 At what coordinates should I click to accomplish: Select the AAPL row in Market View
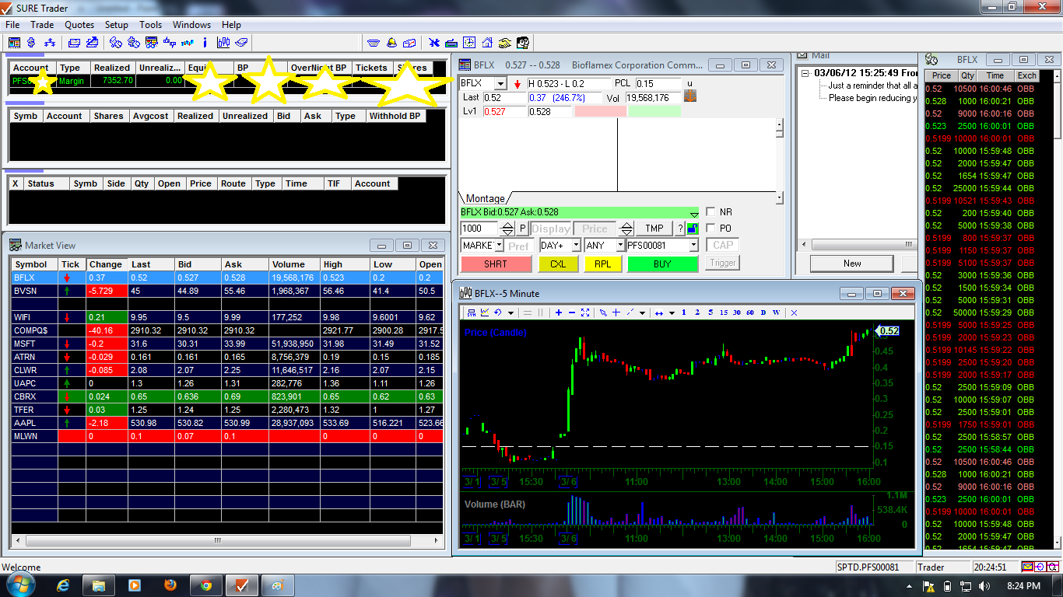tap(226, 423)
